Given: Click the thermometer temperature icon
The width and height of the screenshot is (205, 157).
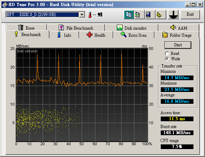Looking at the screenshot, I should [90, 15].
